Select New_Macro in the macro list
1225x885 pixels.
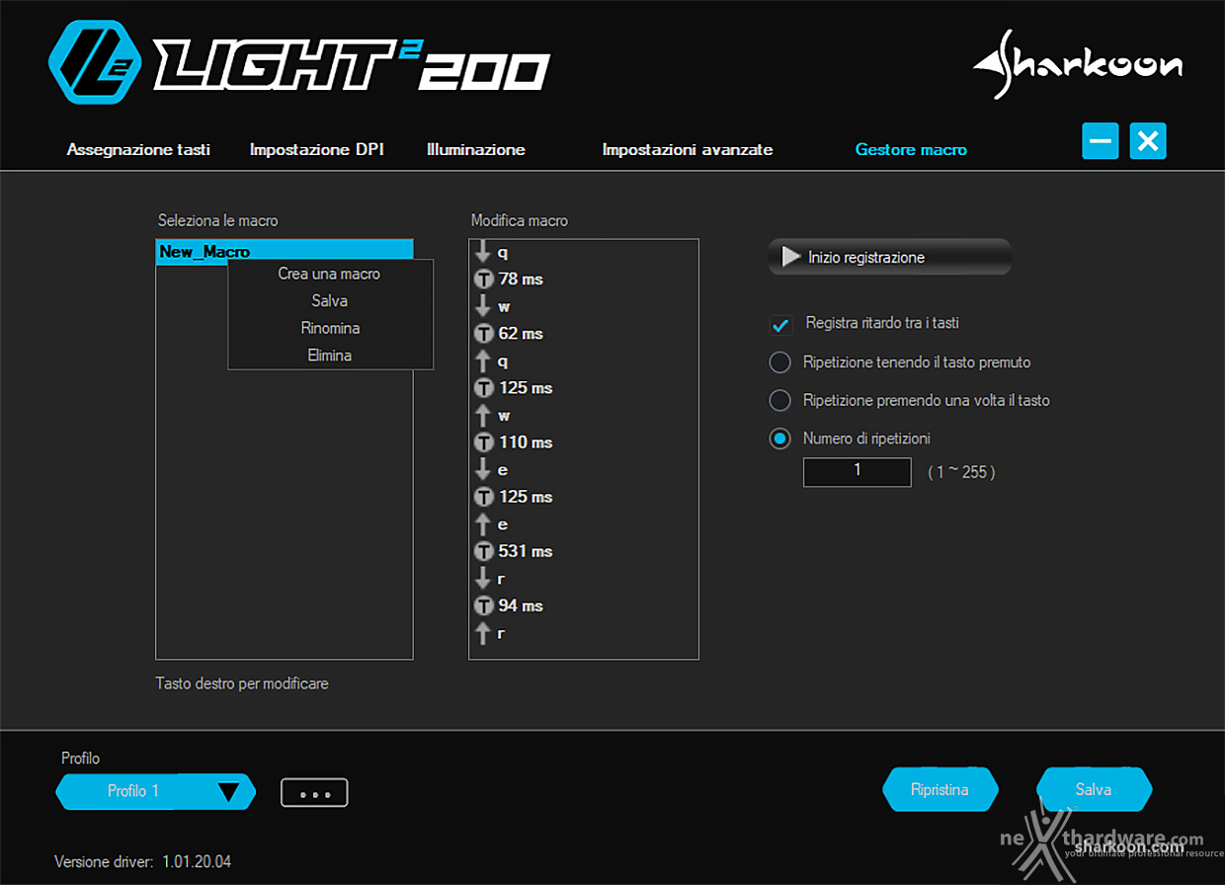point(285,252)
